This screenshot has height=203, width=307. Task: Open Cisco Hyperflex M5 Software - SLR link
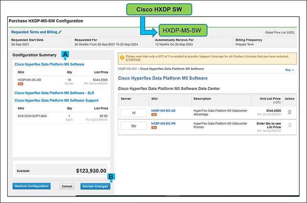coord(54,93)
